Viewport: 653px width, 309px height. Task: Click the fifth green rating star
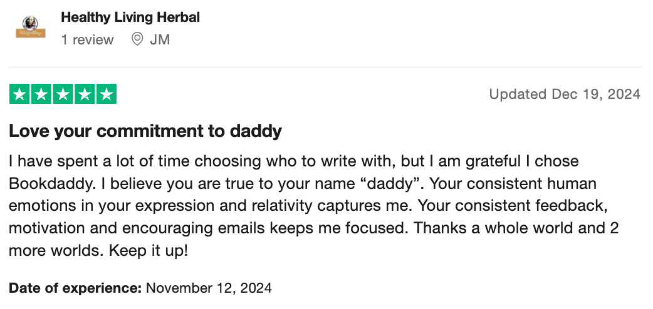[107, 94]
